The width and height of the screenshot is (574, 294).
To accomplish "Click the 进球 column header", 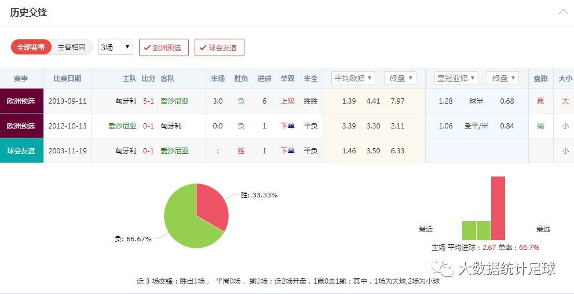I will (264, 78).
